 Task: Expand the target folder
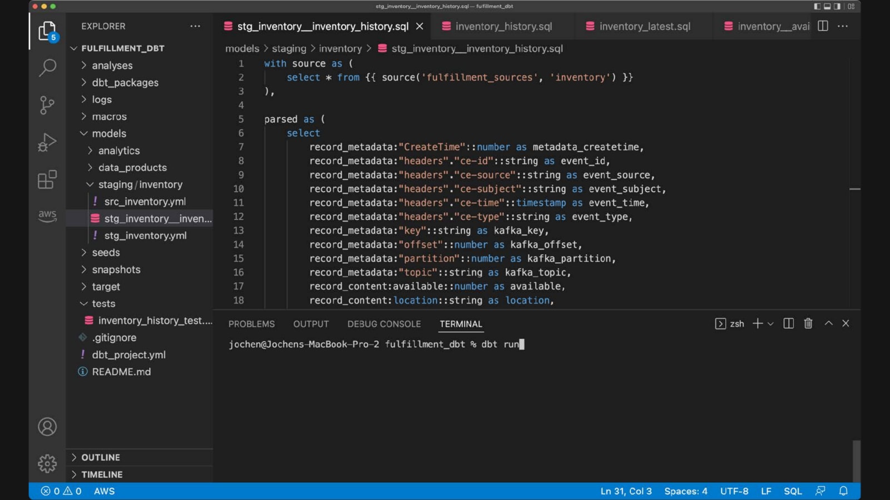[x=139, y=287]
